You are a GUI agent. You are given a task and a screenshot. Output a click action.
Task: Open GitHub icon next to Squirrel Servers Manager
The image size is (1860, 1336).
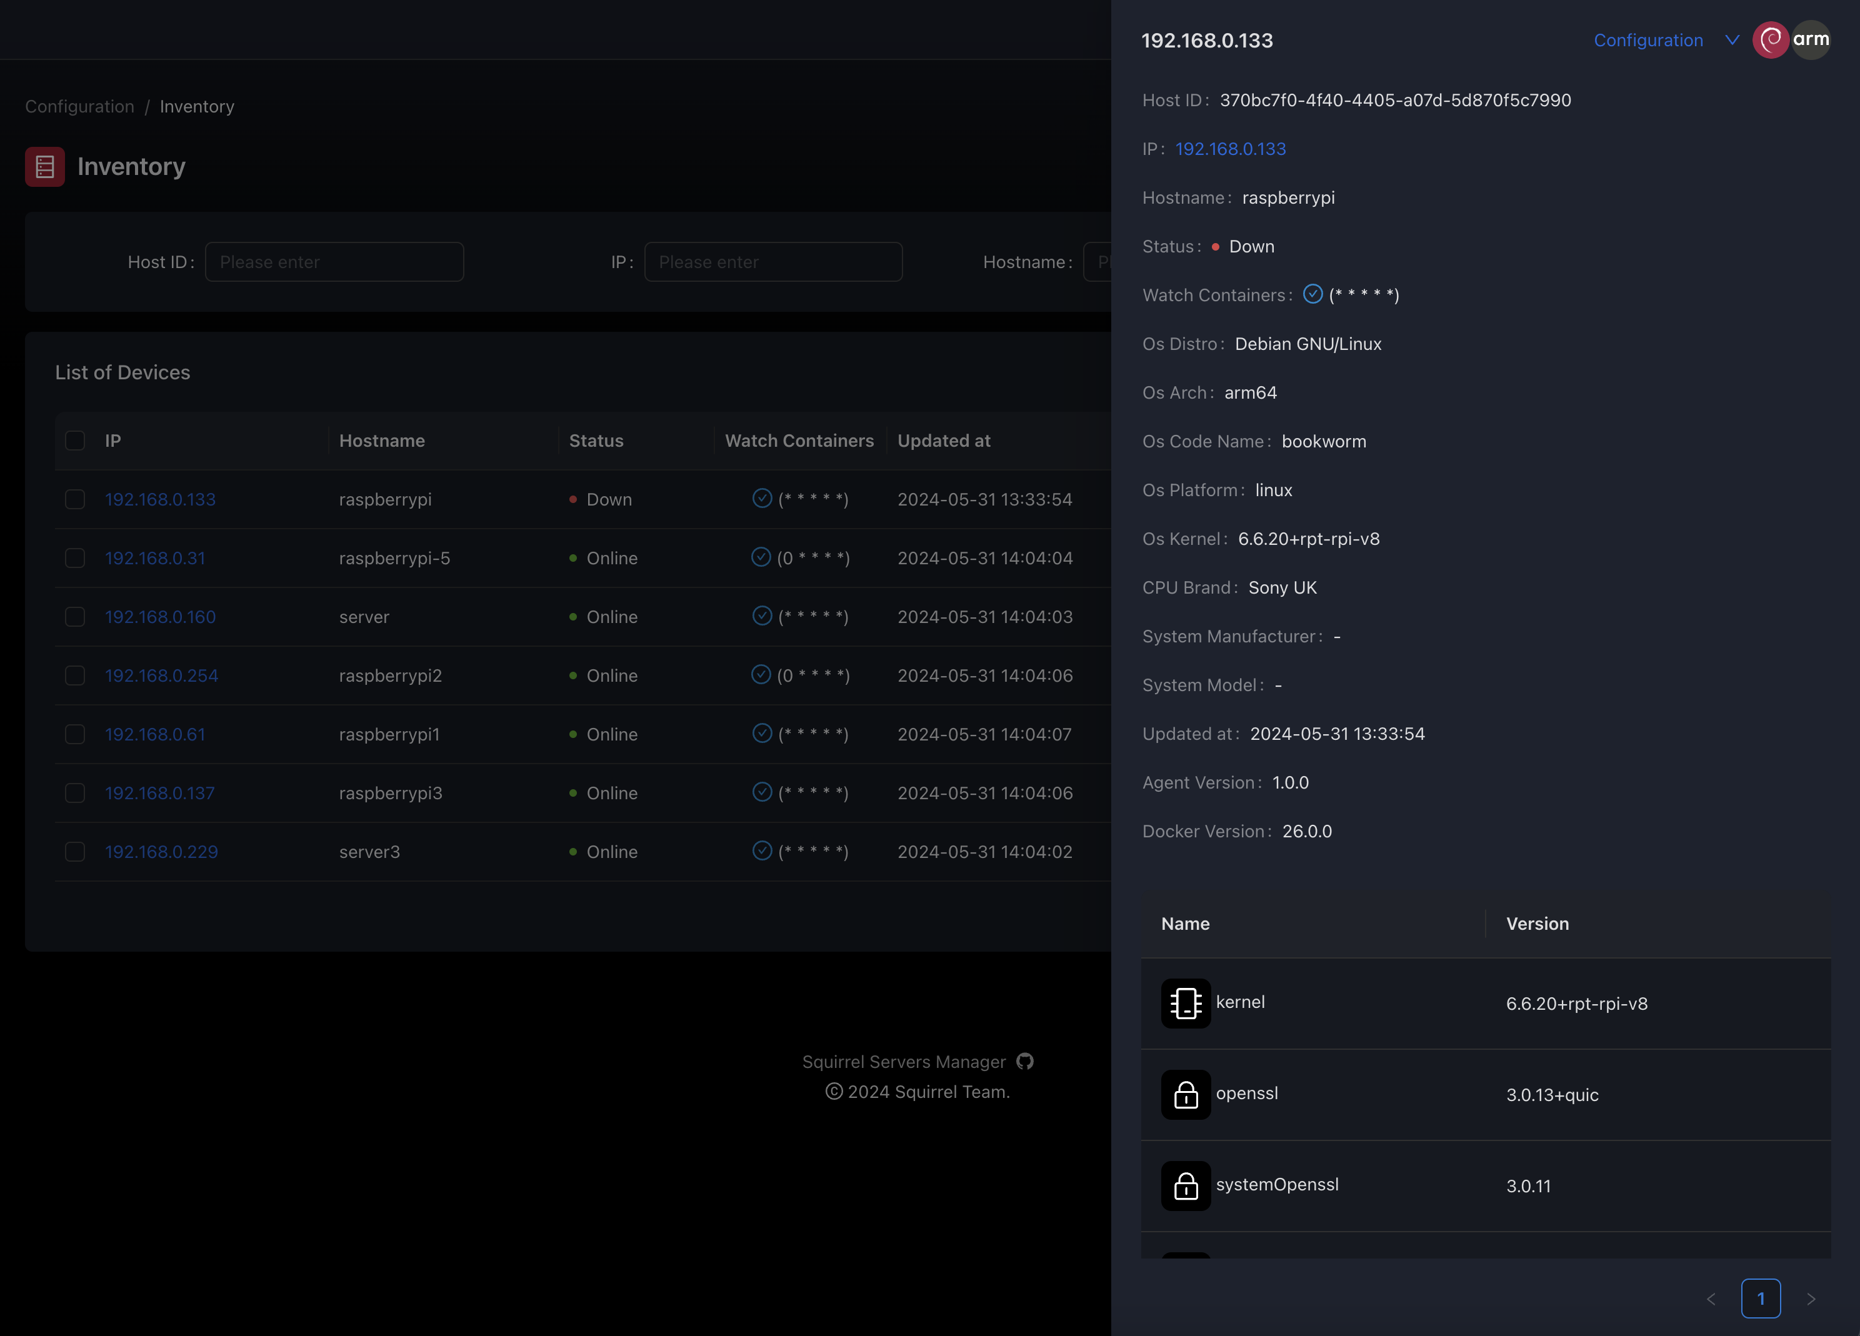point(1024,1061)
